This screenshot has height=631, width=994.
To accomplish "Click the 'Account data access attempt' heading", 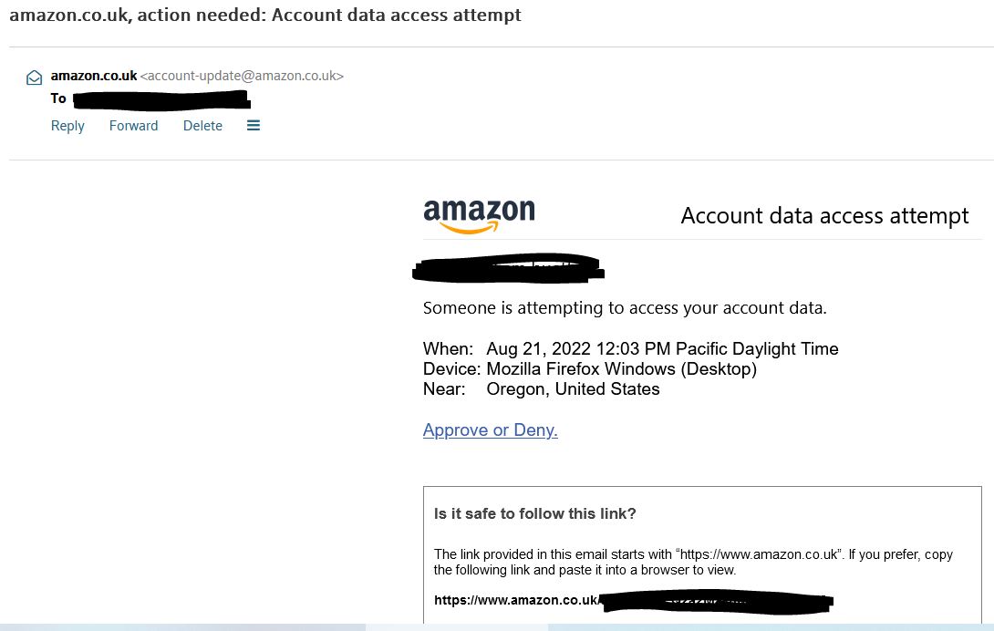I will (x=824, y=216).
